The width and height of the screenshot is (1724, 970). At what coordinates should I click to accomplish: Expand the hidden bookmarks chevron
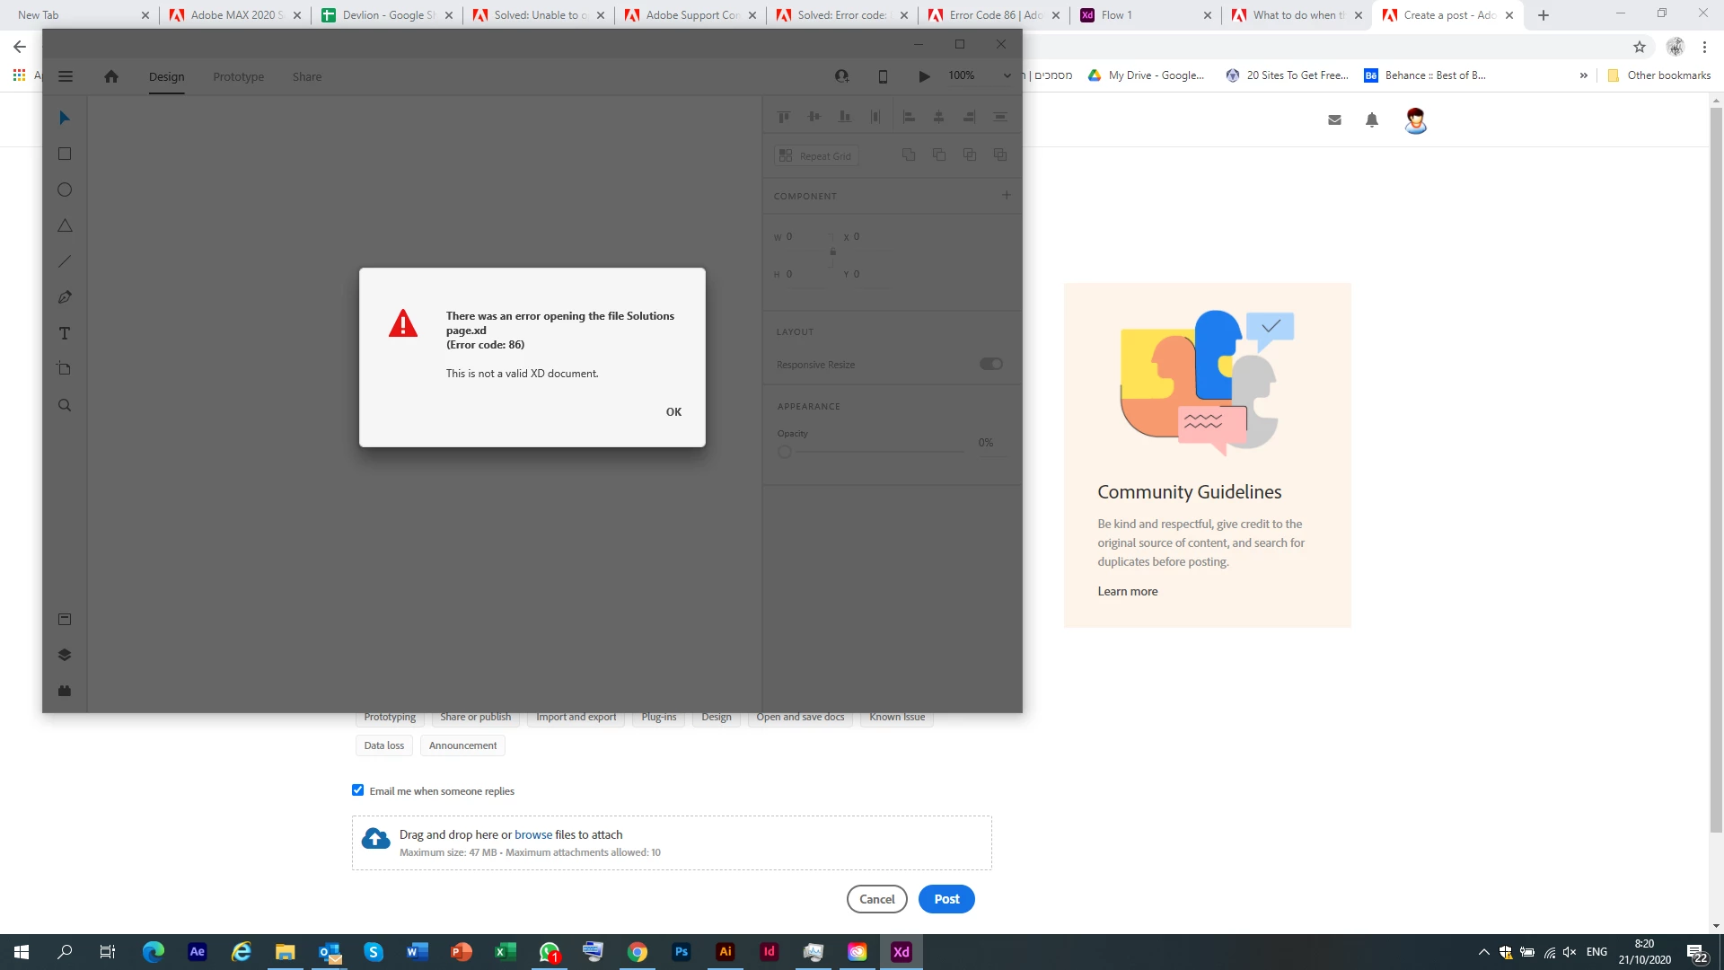(1583, 75)
